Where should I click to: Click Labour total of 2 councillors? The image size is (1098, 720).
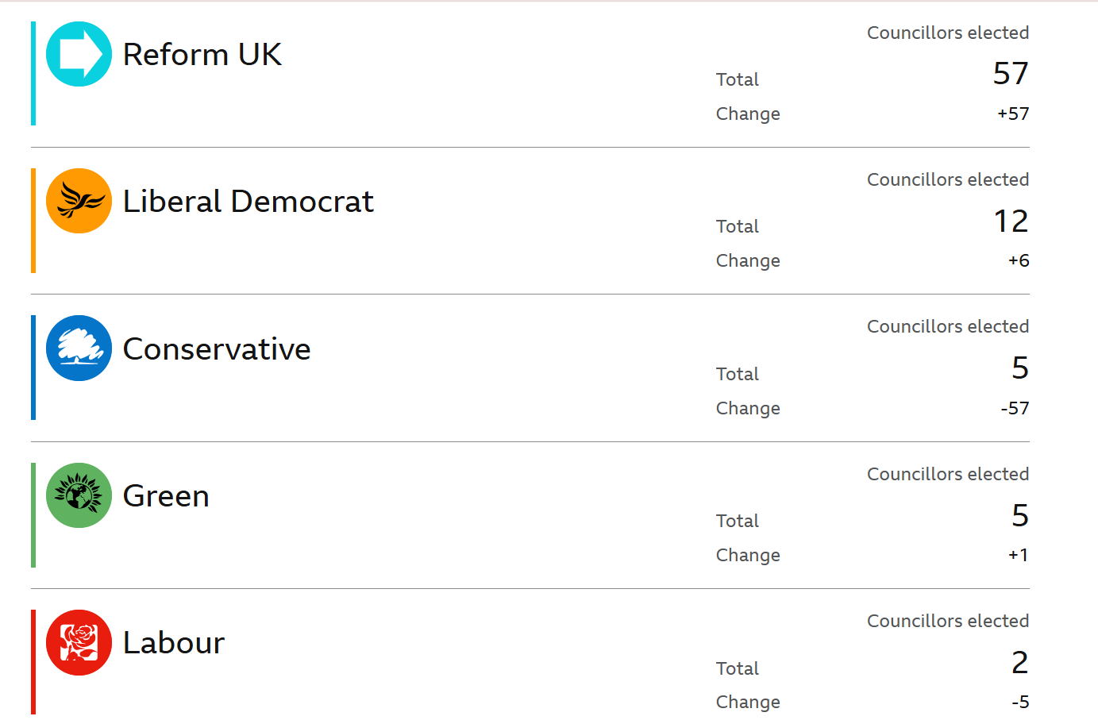tap(1020, 662)
